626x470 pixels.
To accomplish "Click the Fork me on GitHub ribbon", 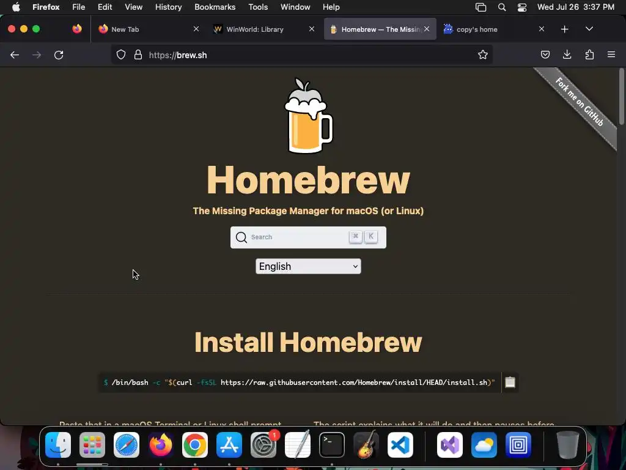I will click(579, 102).
